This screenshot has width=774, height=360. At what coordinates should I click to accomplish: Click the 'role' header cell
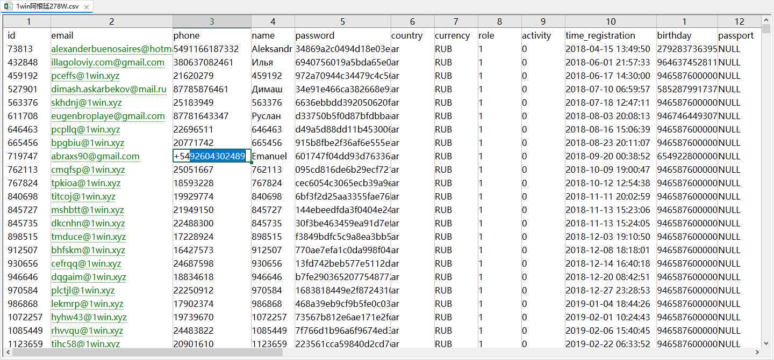(500, 35)
